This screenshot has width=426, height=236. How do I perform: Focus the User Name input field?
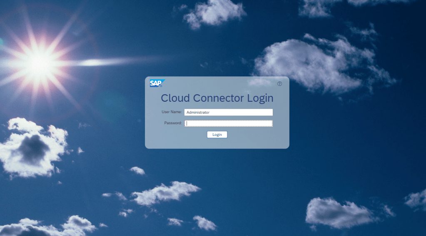(228, 112)
